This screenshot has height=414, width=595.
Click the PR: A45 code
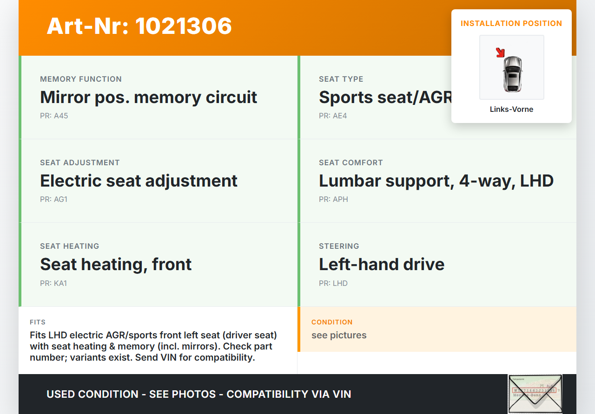click(54, 116)
